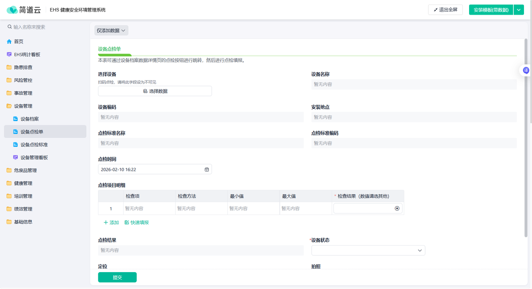Open the 设备点检标准 form
Image resolution: width=532 pixels, height=289 pixels.
click(x=45, y=144)
